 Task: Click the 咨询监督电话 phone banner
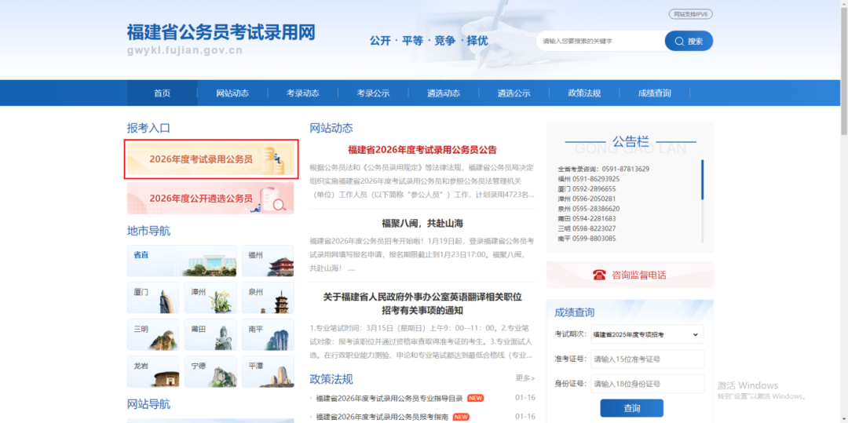(629, 275)
